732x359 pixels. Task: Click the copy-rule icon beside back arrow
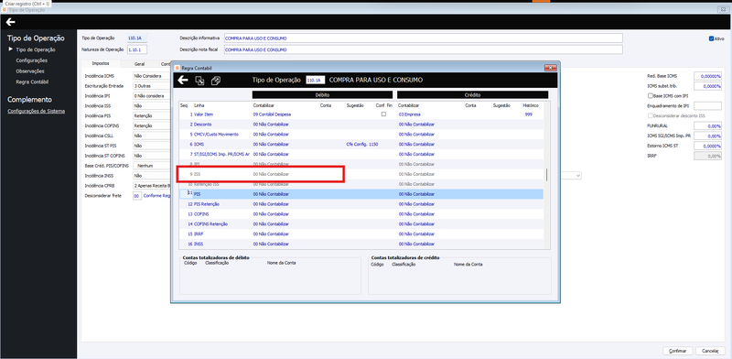click(199, 81)
